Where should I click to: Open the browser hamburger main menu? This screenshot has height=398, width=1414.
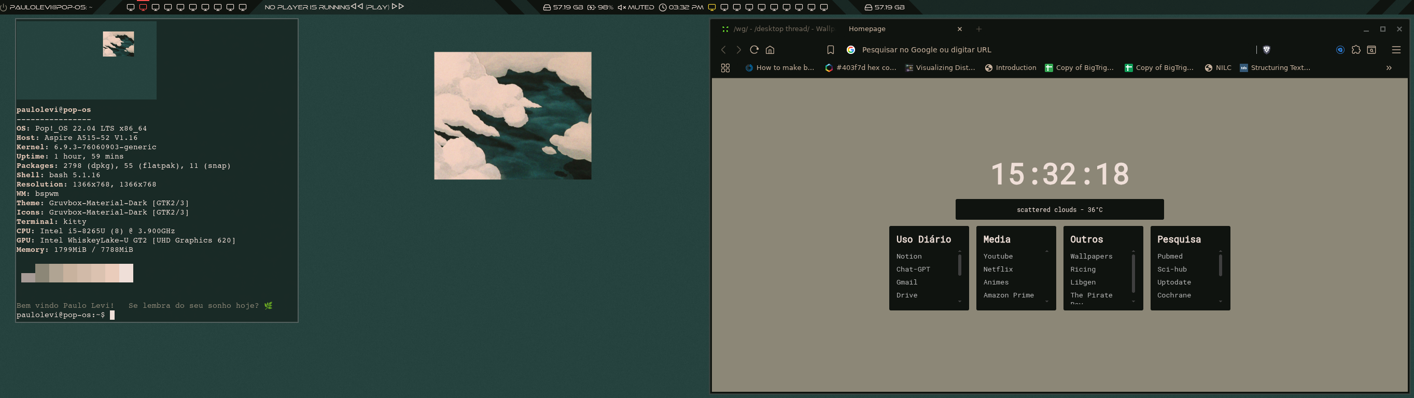[x=1396, y=50]
